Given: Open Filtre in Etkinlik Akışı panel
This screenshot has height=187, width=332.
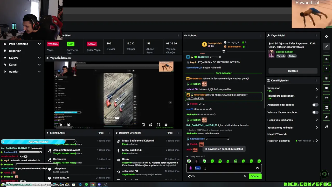Looking at the screenshot, I should click(x=100, y=133).
